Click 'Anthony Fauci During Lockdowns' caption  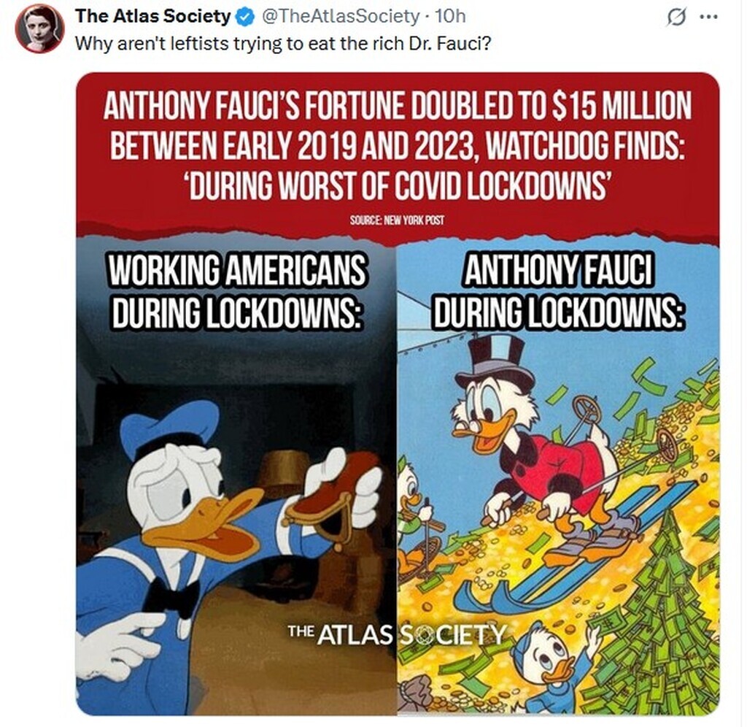point(558,292)
